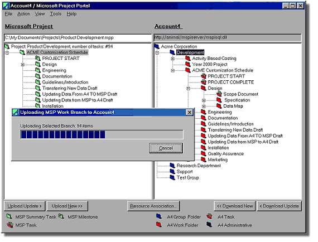This screenshot has width=318, height=242.
Task: Click the Upload Update button
Action: click(x=25, y=206)
